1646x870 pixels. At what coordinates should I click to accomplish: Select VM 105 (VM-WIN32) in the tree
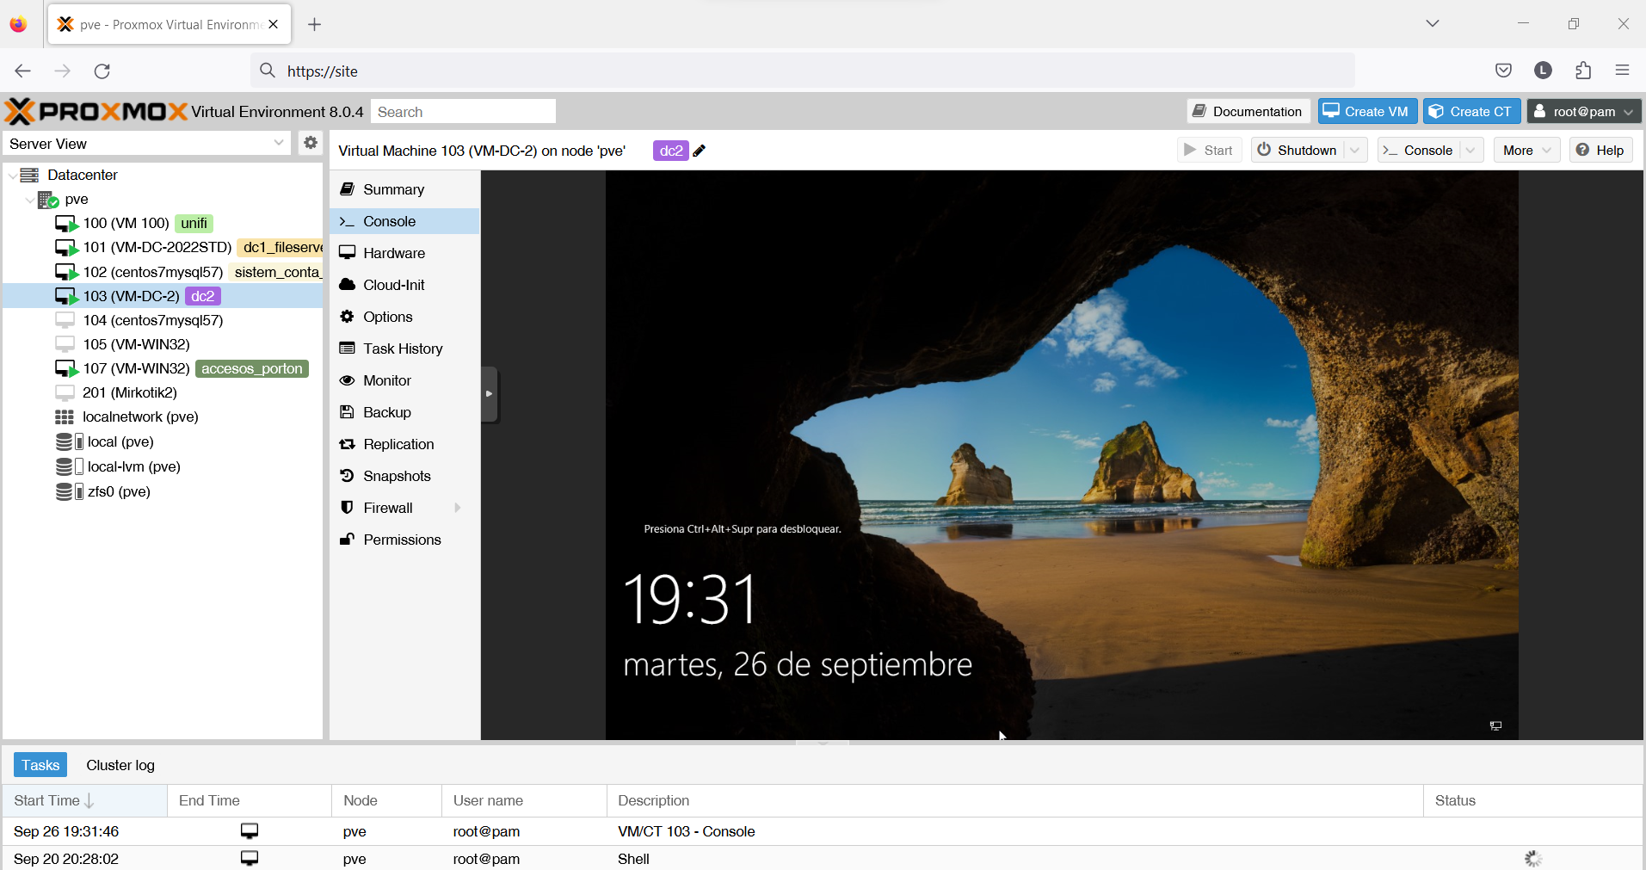163,344
